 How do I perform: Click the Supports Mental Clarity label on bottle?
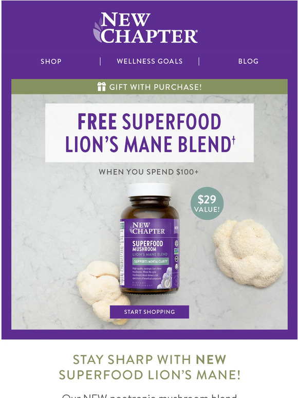pyautogui.click(x=151, y=261)
